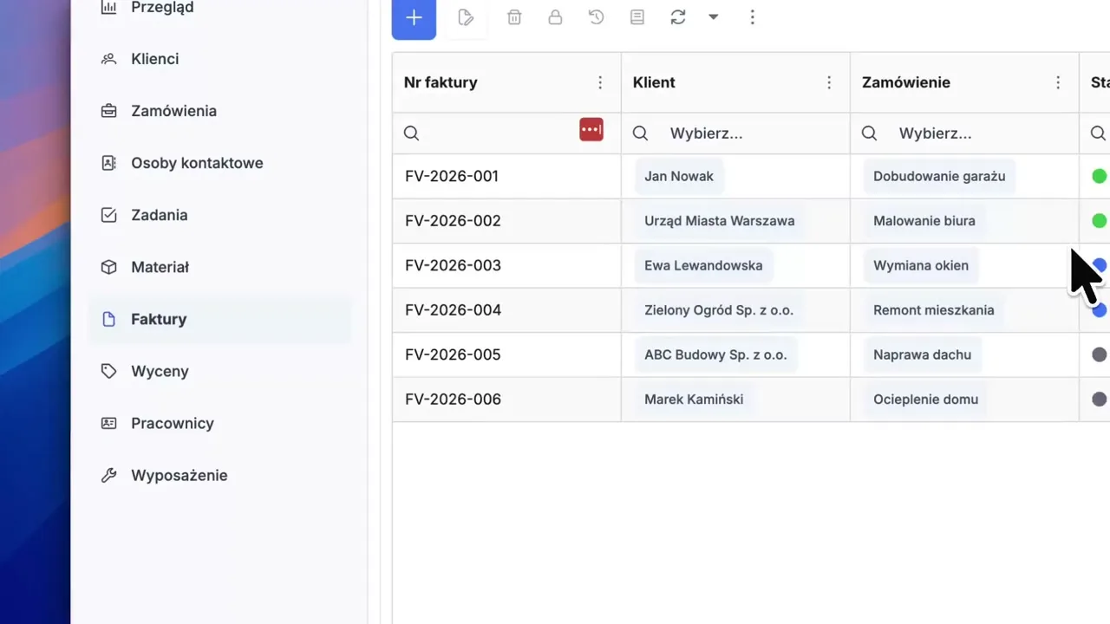Go to Klienci in sidebar
This screenshot has width=1110, height=624.
tap(154, 59)
